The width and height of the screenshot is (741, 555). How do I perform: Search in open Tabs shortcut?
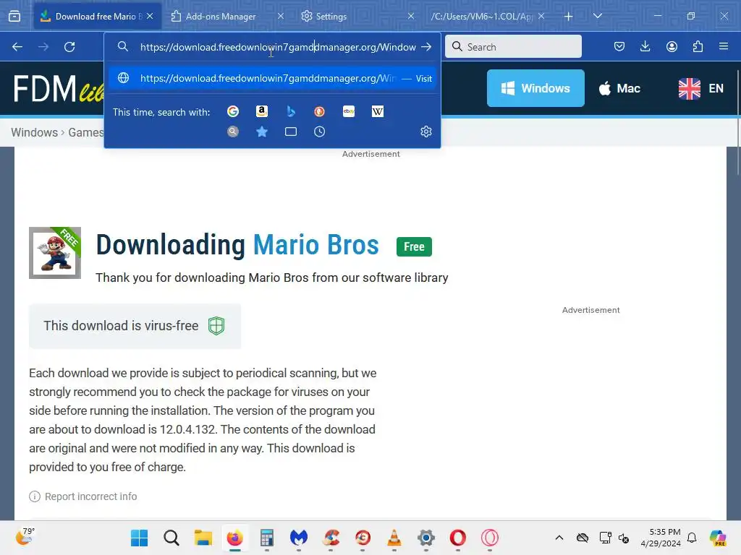pyautogui.click(x=291, y=132)
